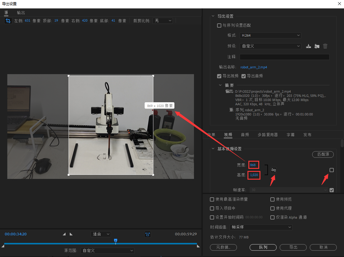Enable Use Maximum Render Quality
344x257 pixels.
212,199
